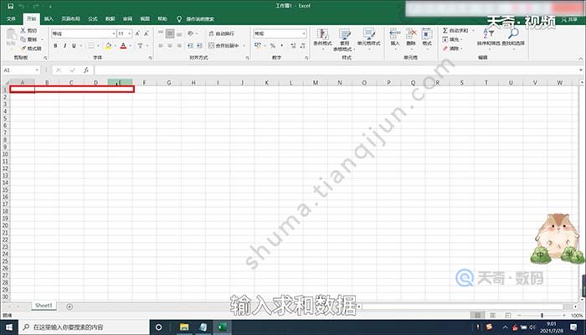Toggle underline formatting
This screenshot has width=586, height=335.
pyautogui.click(x=74, y=46)
